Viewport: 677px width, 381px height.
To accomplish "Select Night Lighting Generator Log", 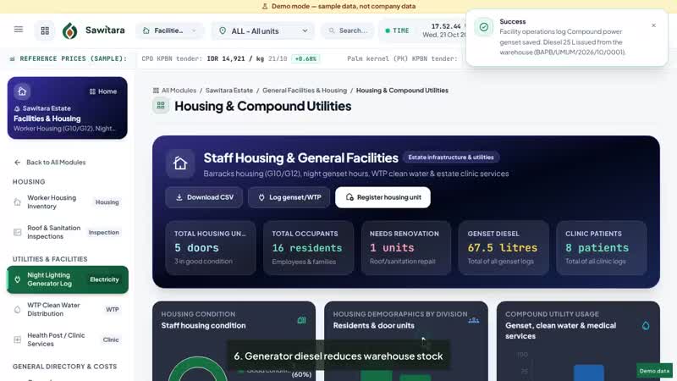I will point(68,279).
